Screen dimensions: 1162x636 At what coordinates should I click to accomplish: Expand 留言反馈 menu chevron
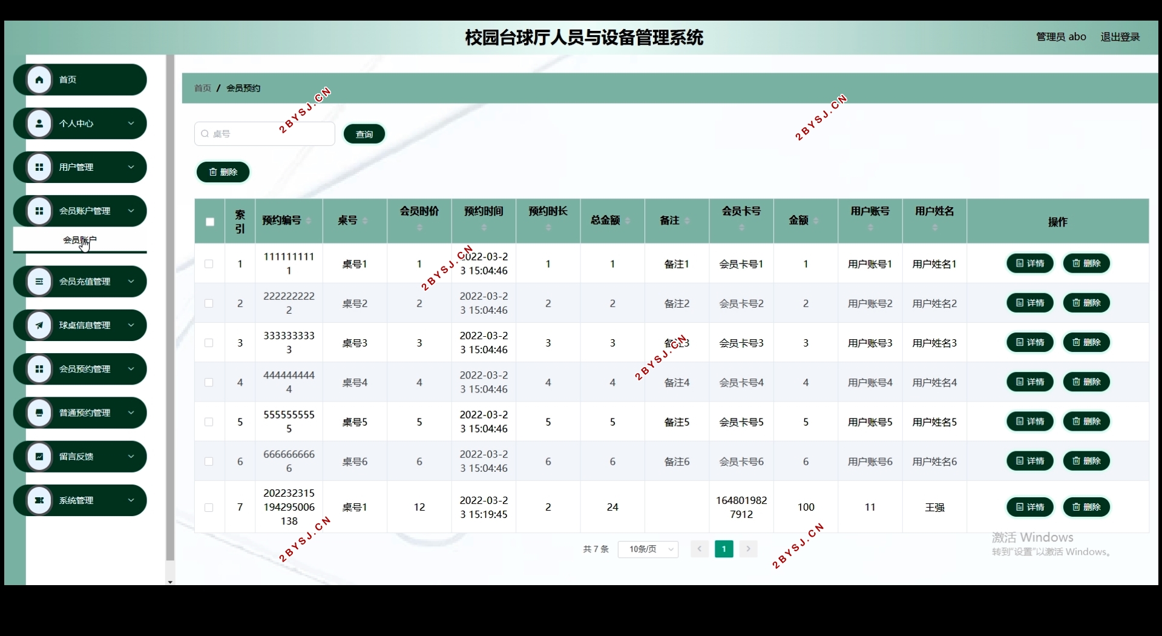coord(131,457)
